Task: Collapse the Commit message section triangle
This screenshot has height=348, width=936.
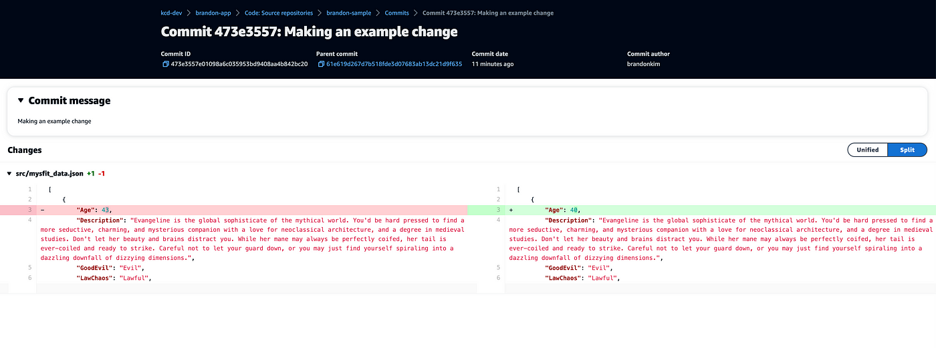Action: click(21, 100)
